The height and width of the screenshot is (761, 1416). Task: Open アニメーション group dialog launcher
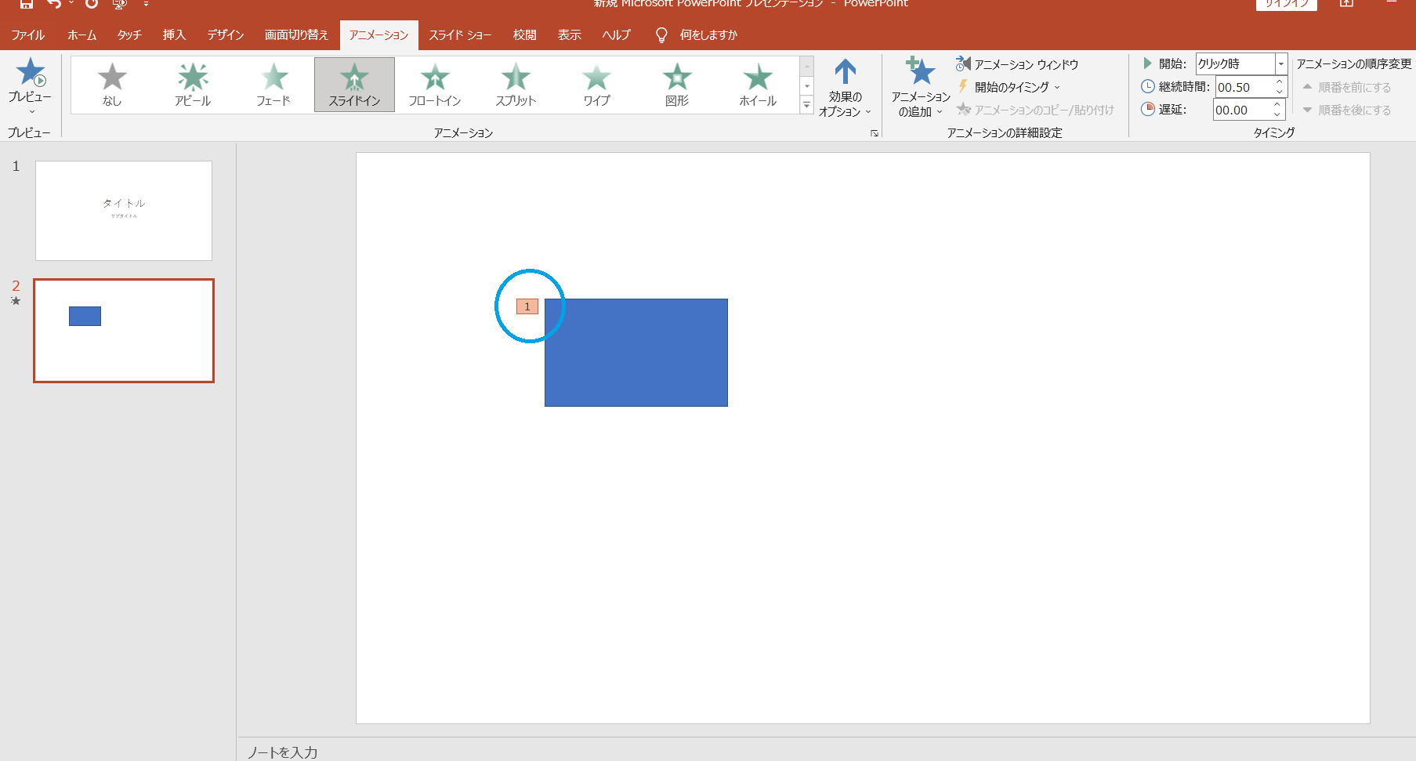(875, 133)
